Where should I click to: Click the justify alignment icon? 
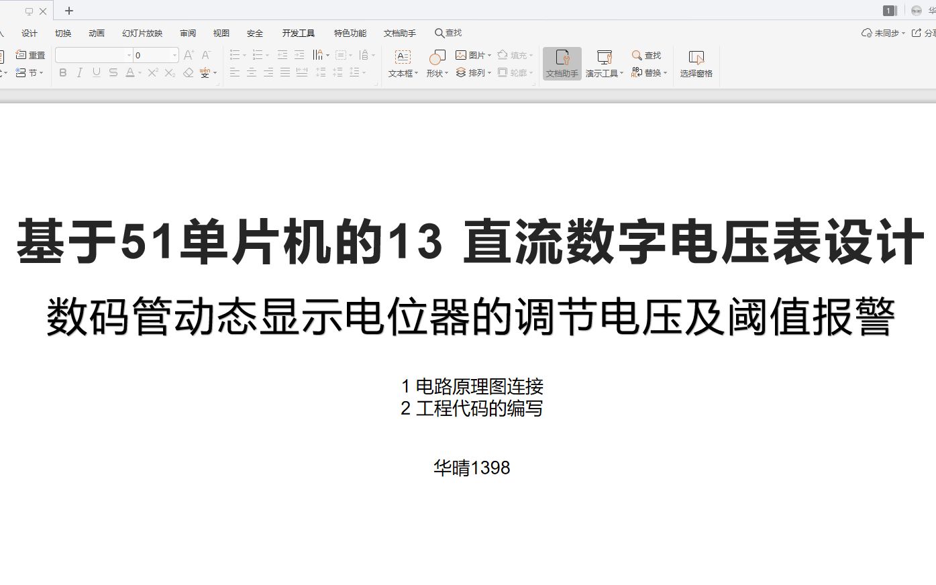[285, 72]
